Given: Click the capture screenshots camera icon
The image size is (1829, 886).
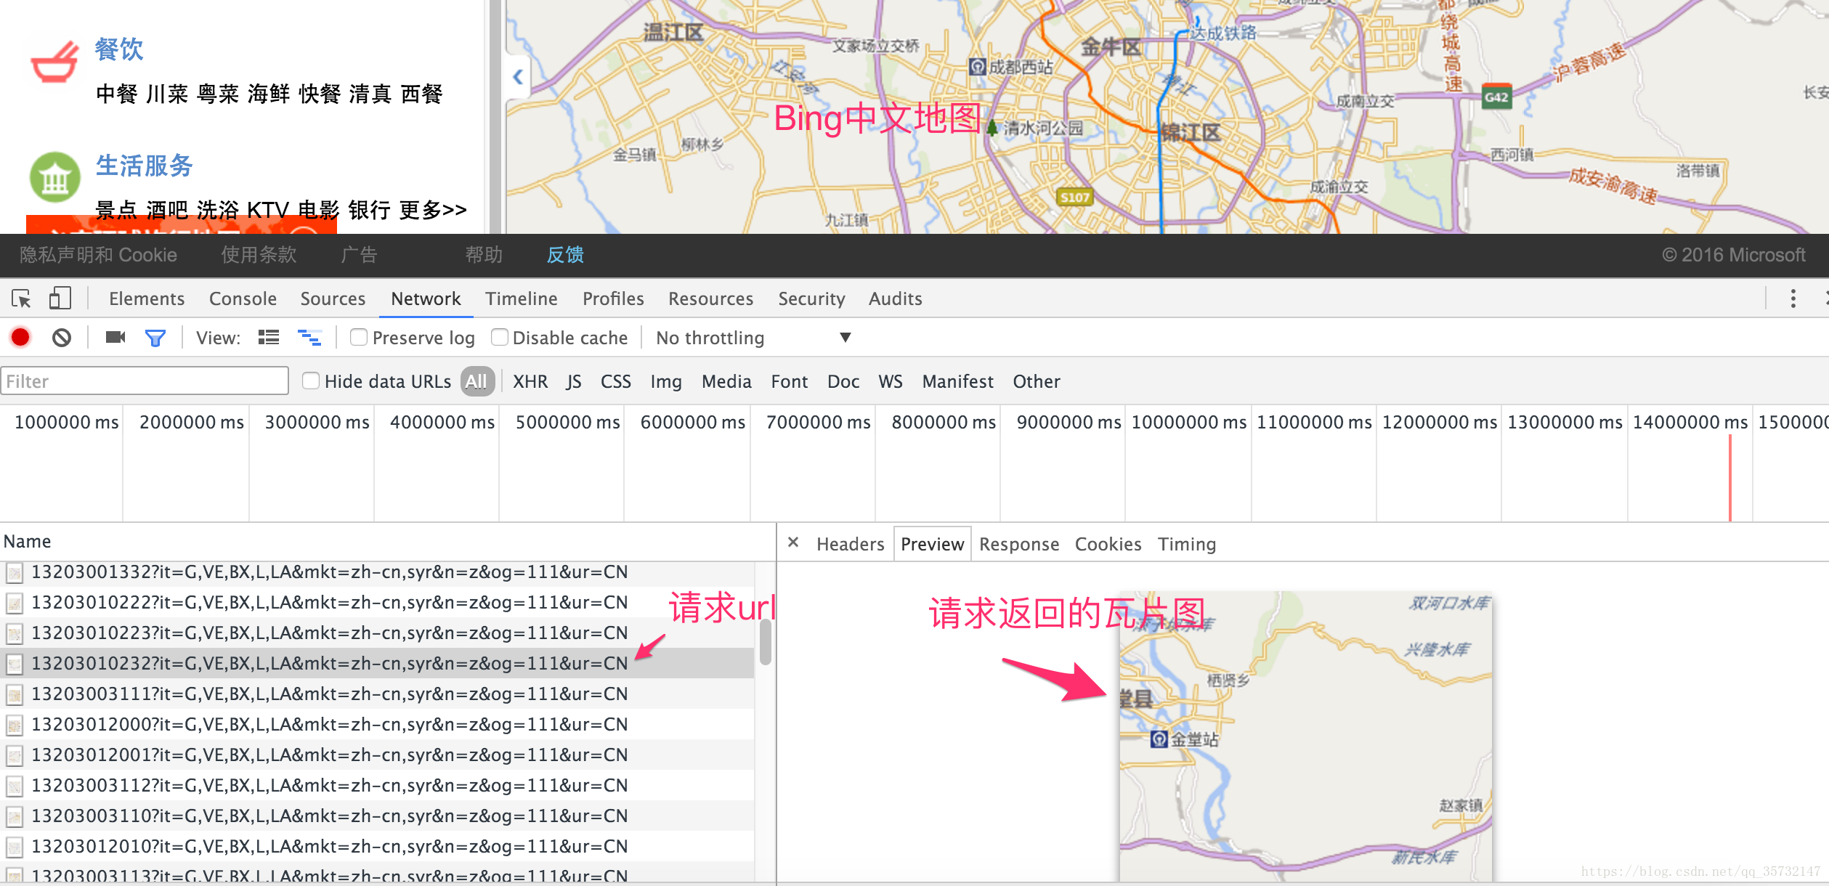Looking at the screenshot, I should click(115, 337).
